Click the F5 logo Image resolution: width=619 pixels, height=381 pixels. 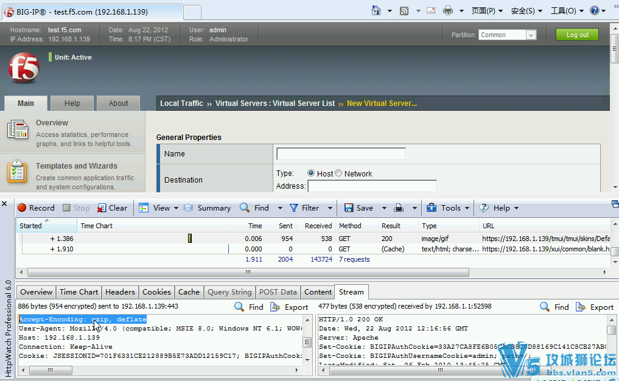(x=24, y=68)
